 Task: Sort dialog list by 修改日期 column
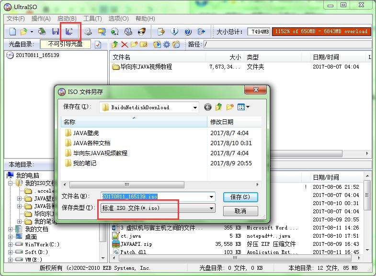point(234,122)
